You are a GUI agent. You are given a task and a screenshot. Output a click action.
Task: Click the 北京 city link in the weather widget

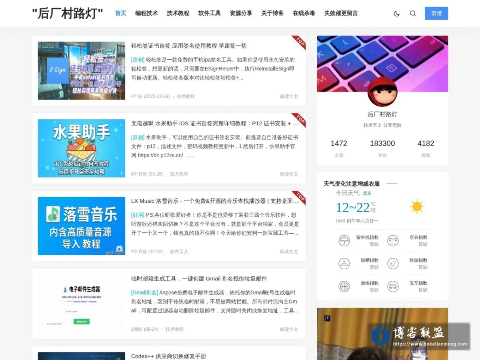point(367,193)
